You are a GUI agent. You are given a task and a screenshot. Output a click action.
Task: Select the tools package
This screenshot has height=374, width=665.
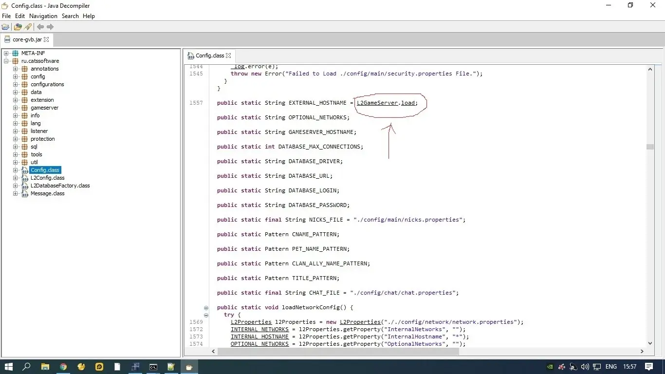(37, 154)
